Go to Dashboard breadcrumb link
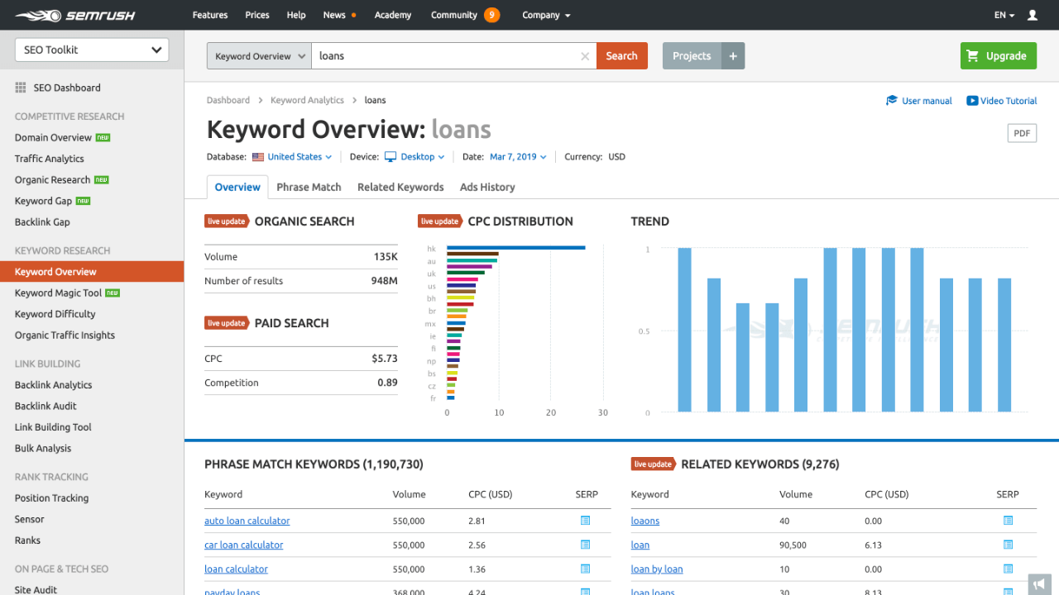The width and height of the screenshot is (1059, 595). coord(228,100)
